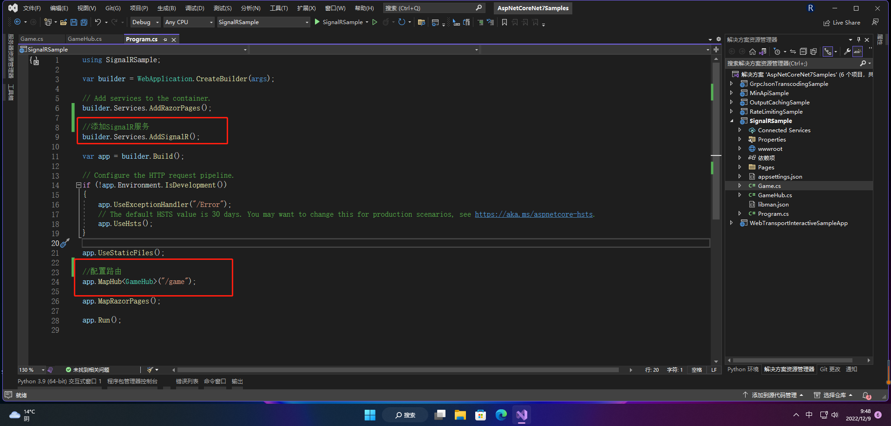Click the comment-out selected lines icon
This screenshot has height=426, width=891.
[480, 22]
